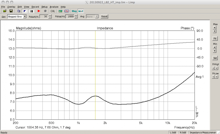
Task: Click the copy icon in toolbar
Action: [19, 11]
